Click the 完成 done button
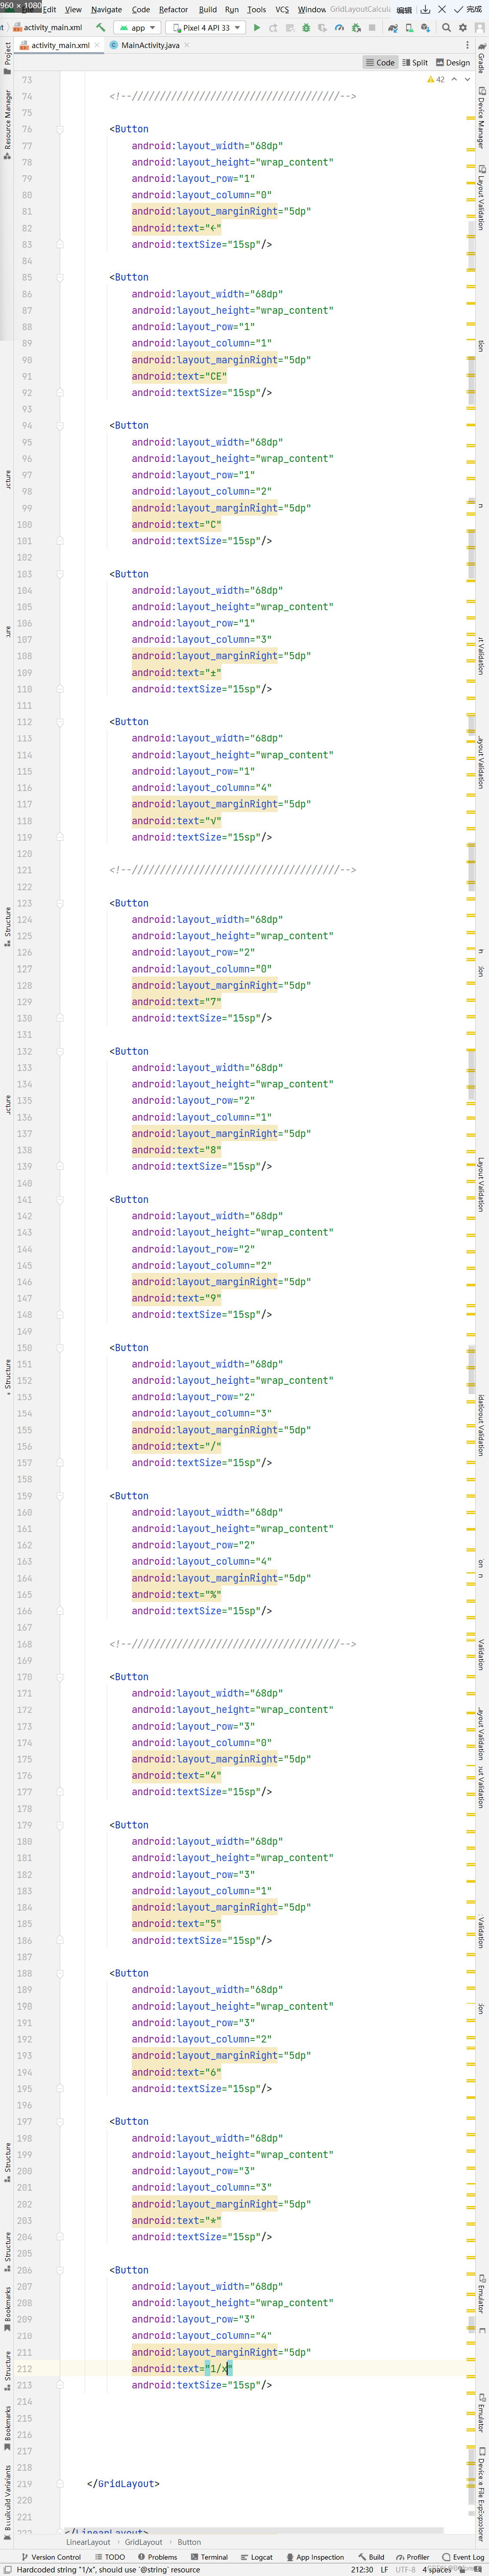Viewport: 489px width, 2576px height. coord(468,9)
